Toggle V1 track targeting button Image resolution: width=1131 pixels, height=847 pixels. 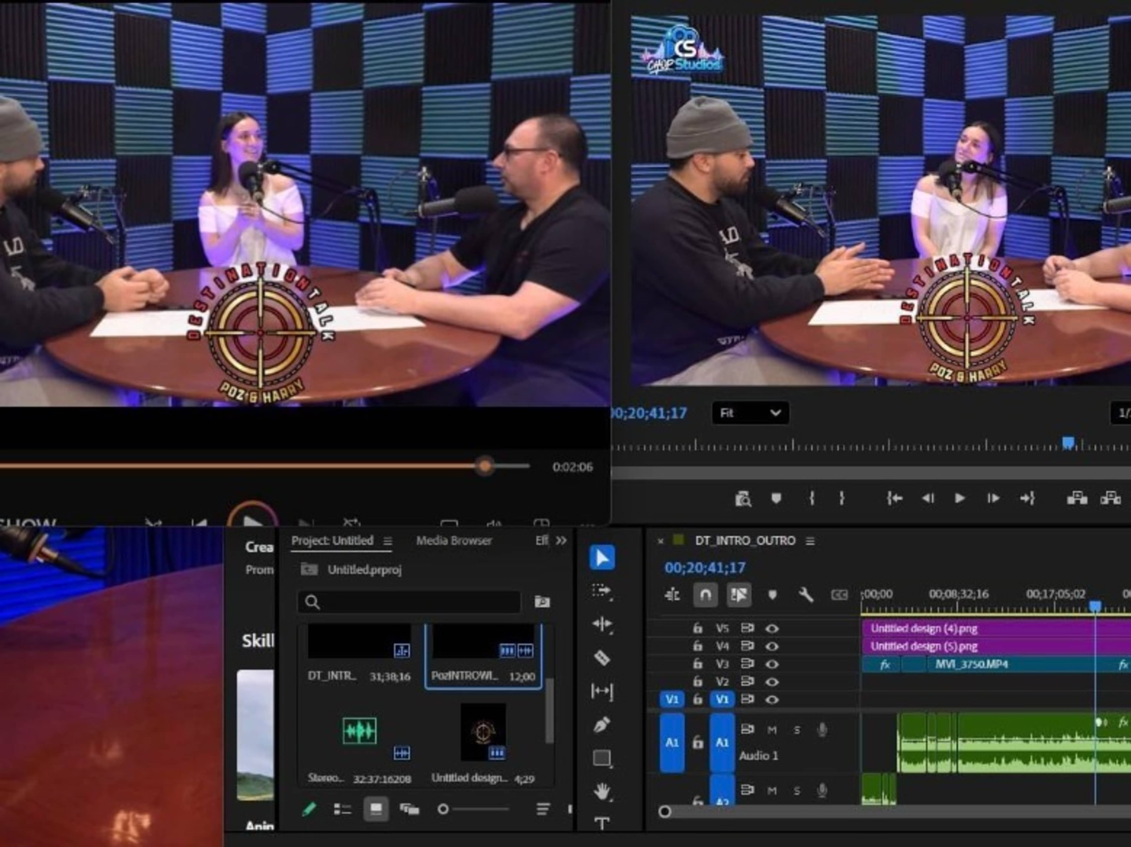click(x=722, y=699)
